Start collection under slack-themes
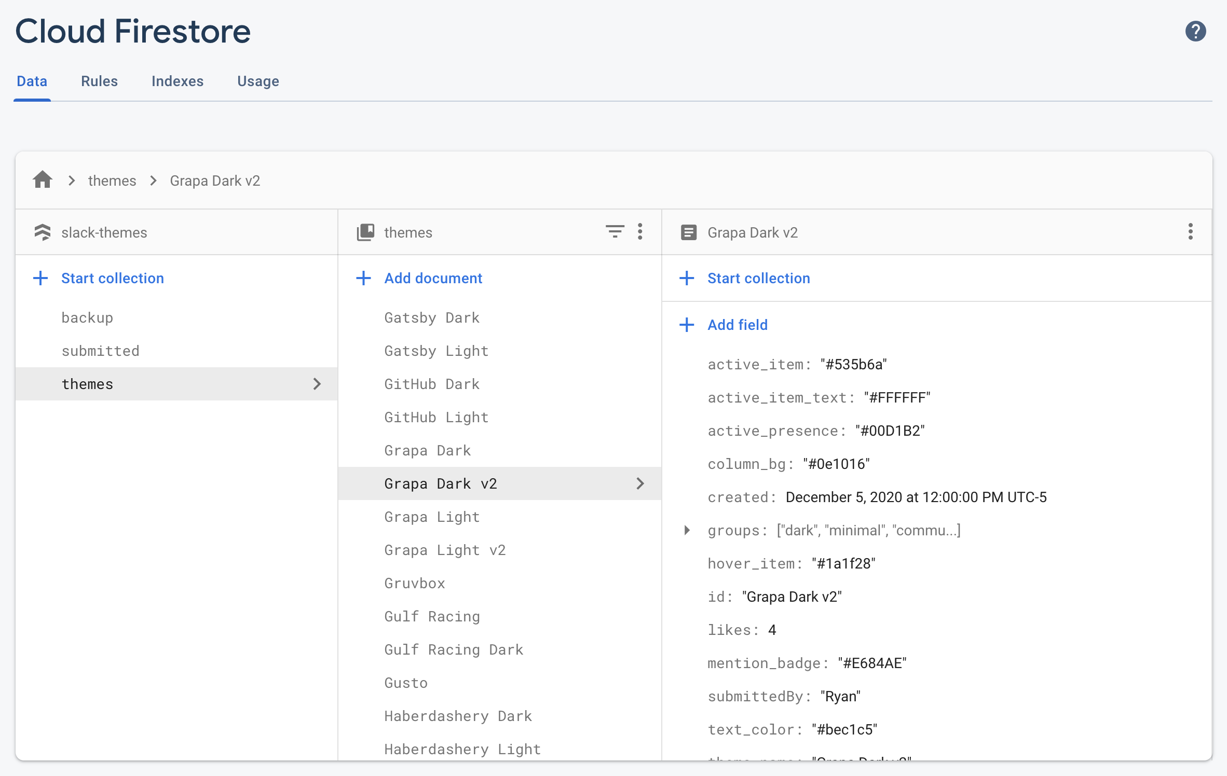The width and height of the screenshot is (1227, 776). (x=112, y=278)
